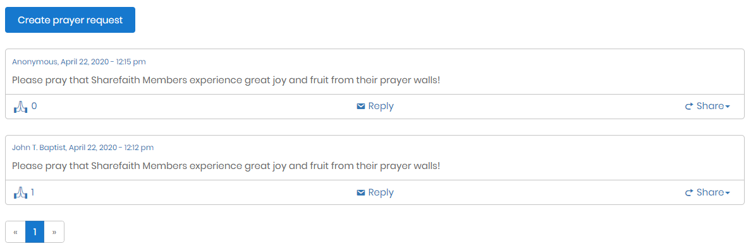Click the Create prayer request button
The width and height of the screenshot is (751, 251).
click(70, 20)
